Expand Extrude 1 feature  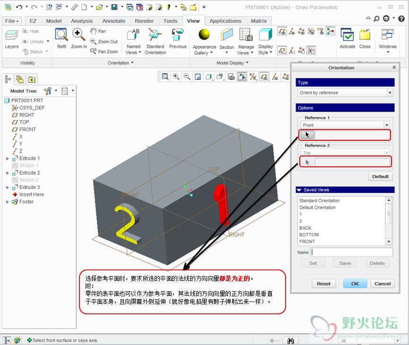coord(7,158)
